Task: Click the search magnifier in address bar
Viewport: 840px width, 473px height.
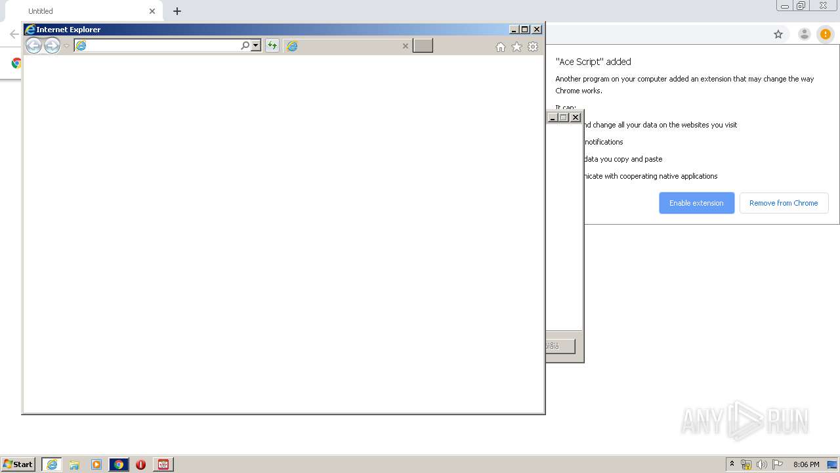Action: [245, 45]
